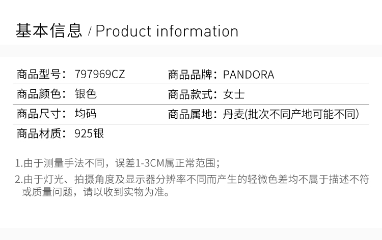
Task: Click the 925银 material value
Action: (89, 134)
